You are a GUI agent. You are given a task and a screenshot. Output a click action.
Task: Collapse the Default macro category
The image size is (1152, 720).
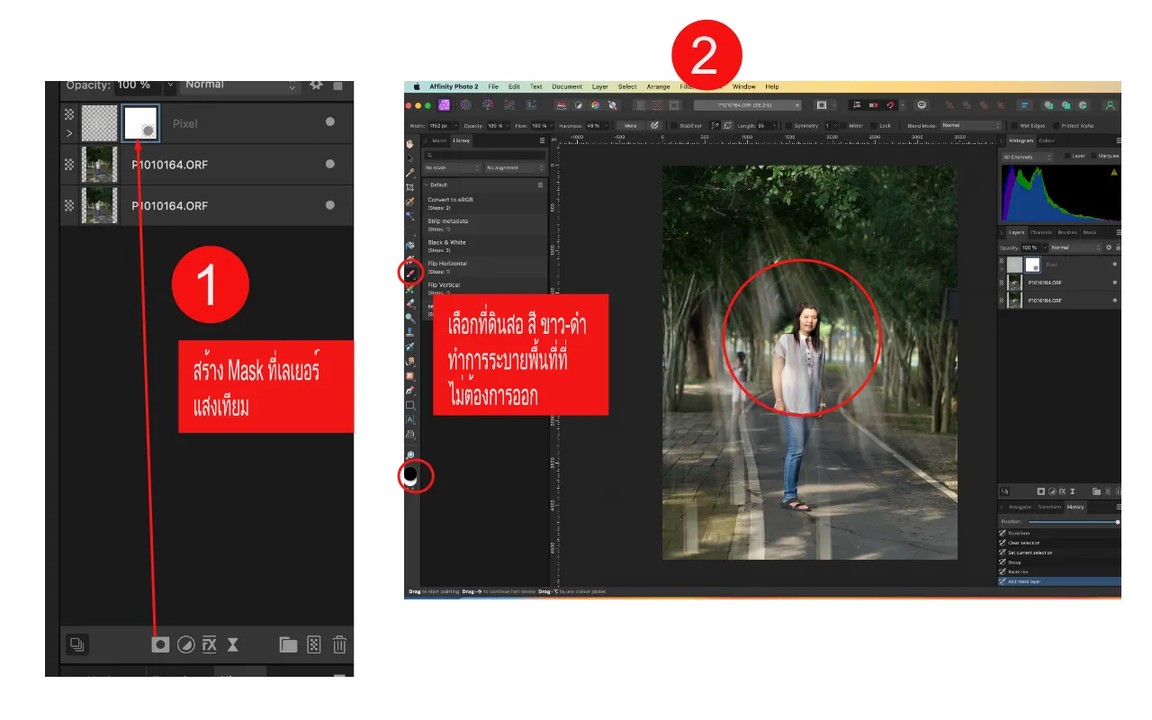click(427, 184)
